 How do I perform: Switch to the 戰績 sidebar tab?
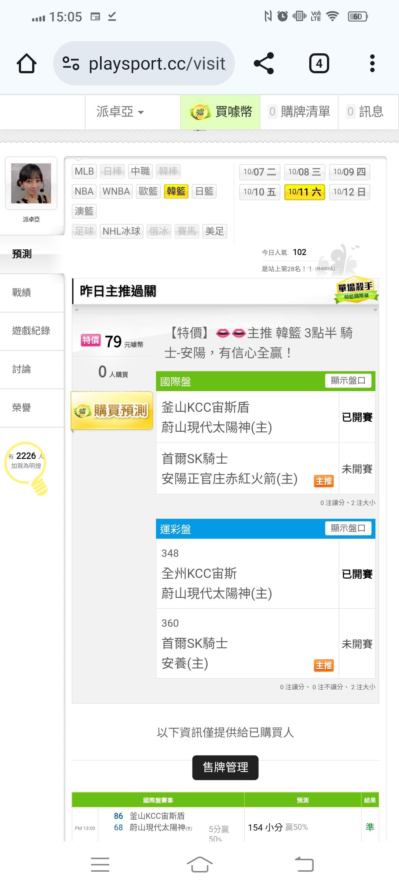coord(21,293)
